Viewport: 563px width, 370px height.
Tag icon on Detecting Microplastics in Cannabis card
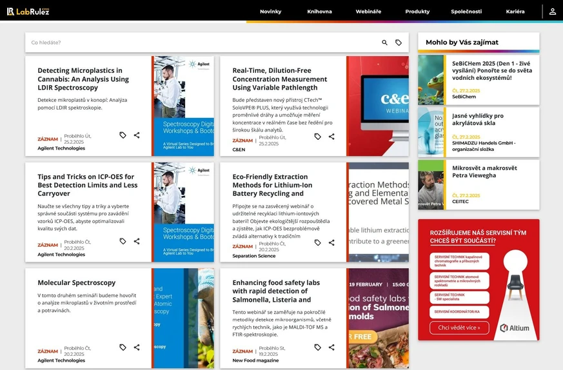pyautogui.click(x=123, y=135)
